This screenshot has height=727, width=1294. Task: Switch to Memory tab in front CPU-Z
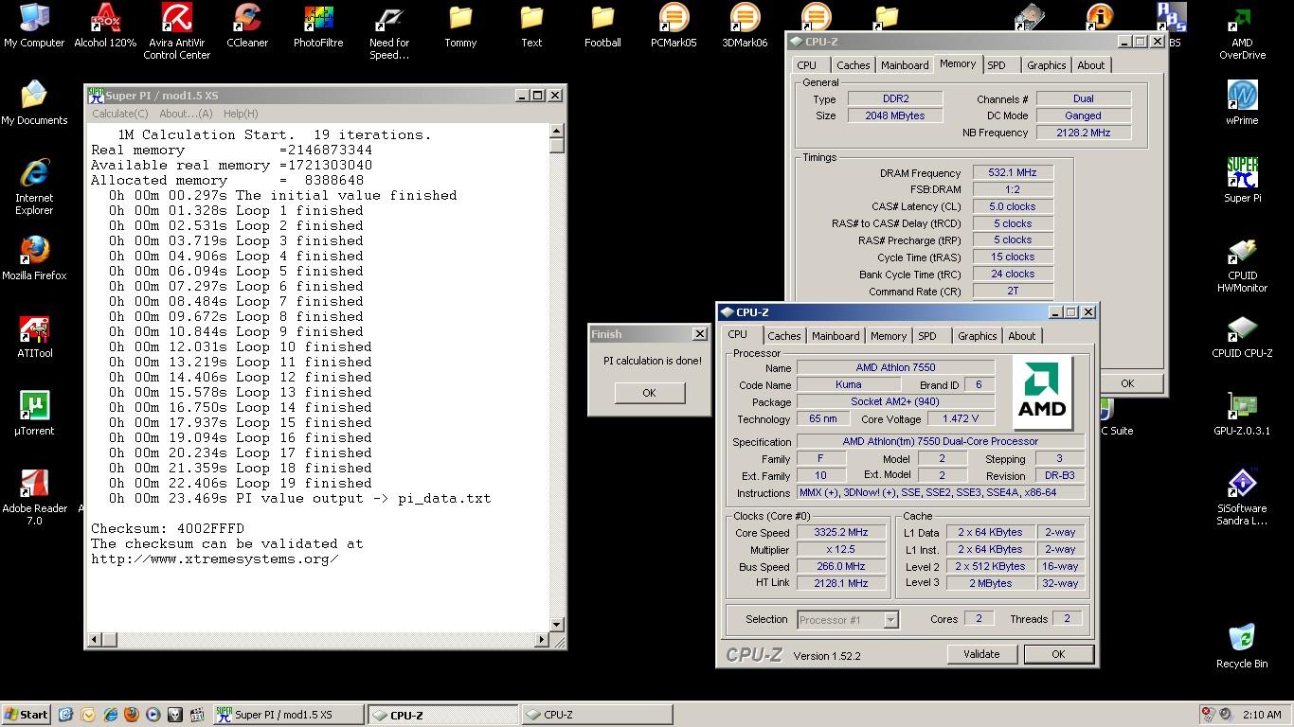click(889, 336)
